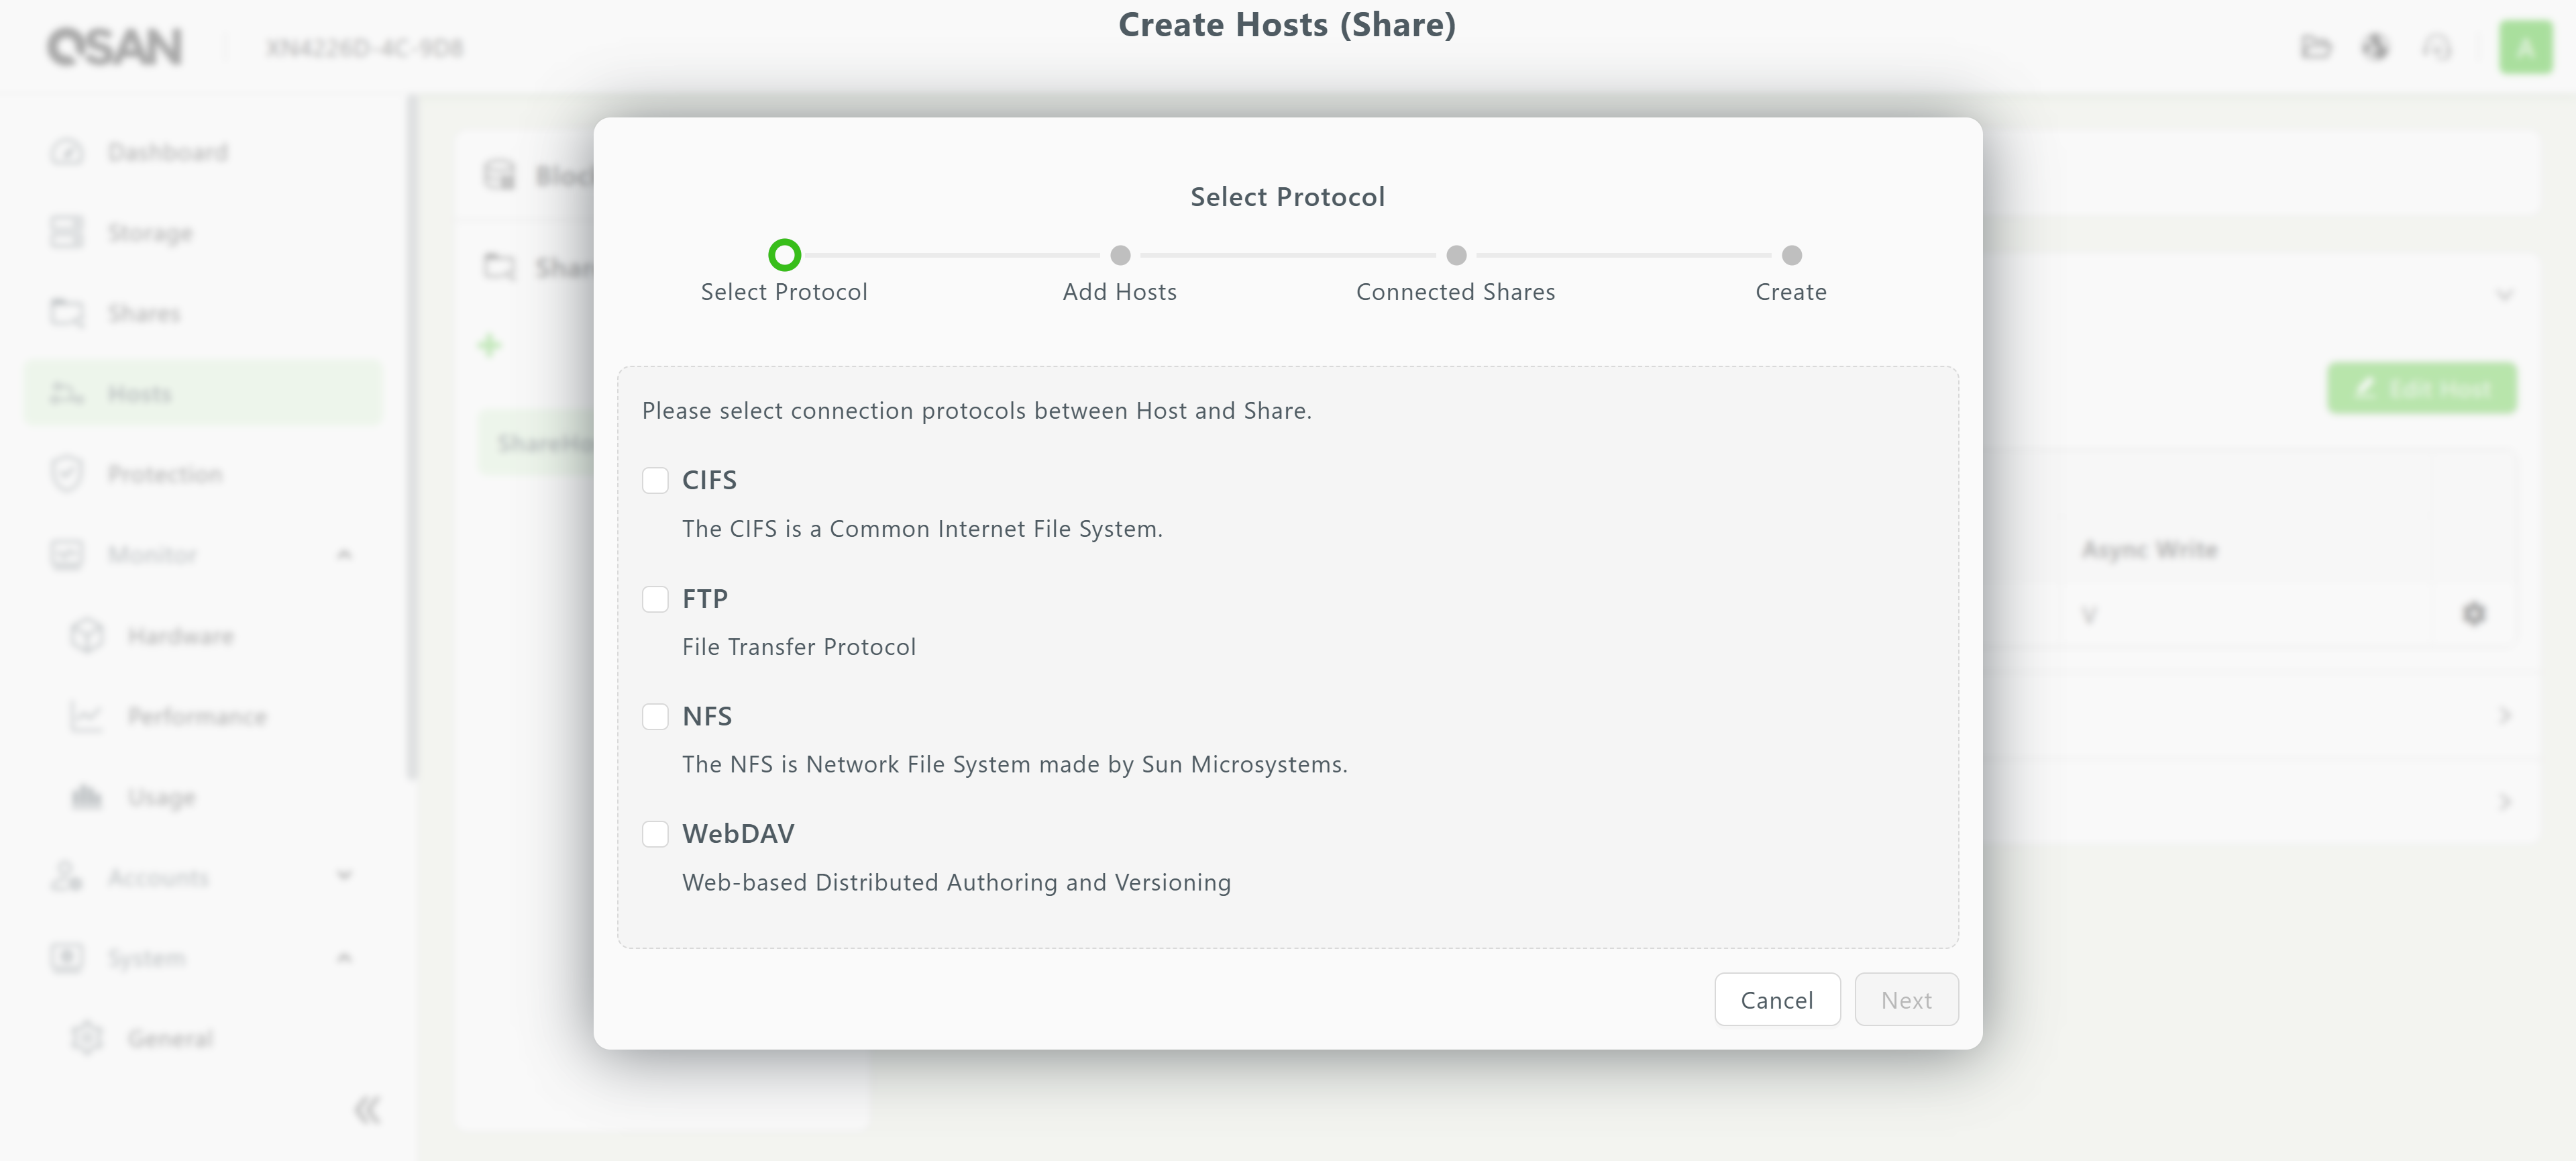Click the Add Hosts step dot

[x=1120, y=255]
